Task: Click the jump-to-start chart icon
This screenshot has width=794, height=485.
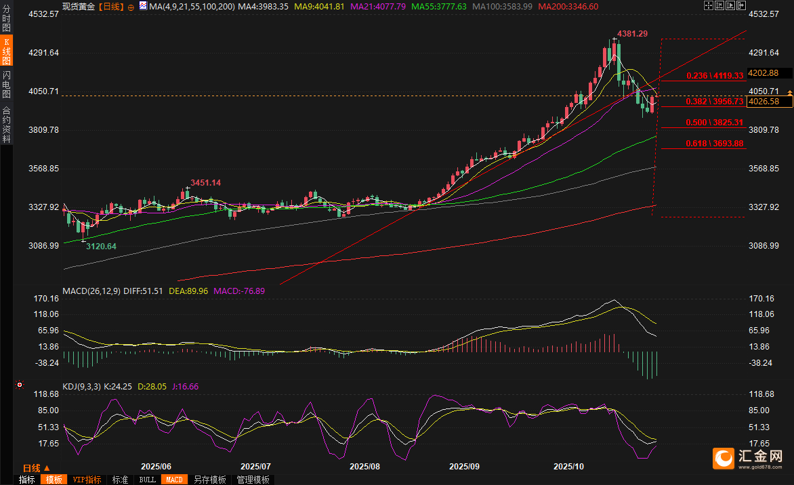Action: pyautogui.click(x=719, y=5)
